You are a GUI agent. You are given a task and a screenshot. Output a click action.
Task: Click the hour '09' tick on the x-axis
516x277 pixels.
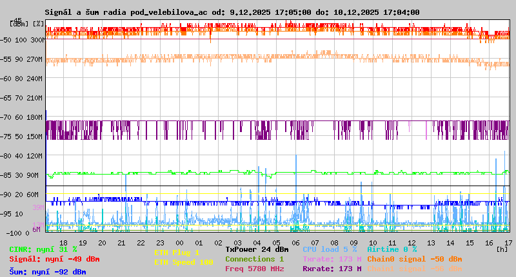[x=353, y=243]
